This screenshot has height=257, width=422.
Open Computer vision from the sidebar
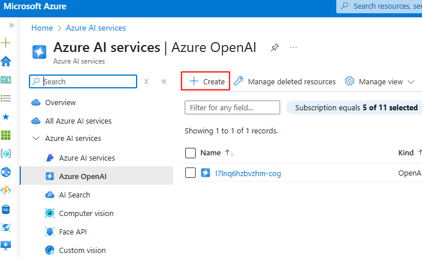86,214
